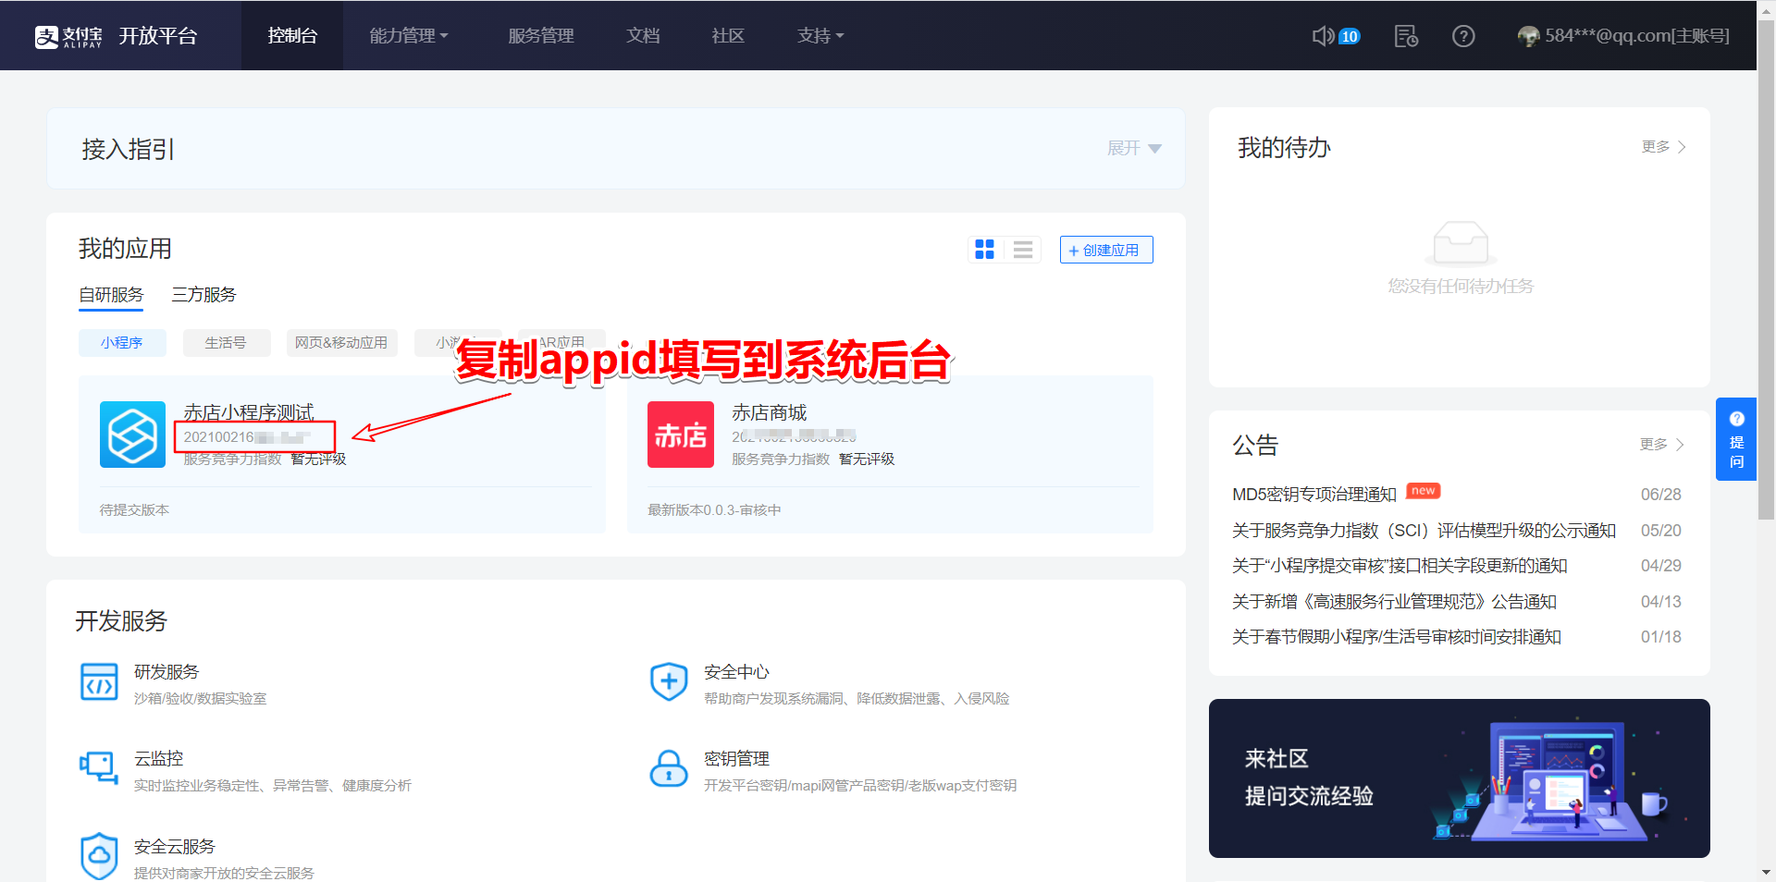
Task: Open the 服务管理 nav item
Action: pyautogui.click(x=541, y=36)
